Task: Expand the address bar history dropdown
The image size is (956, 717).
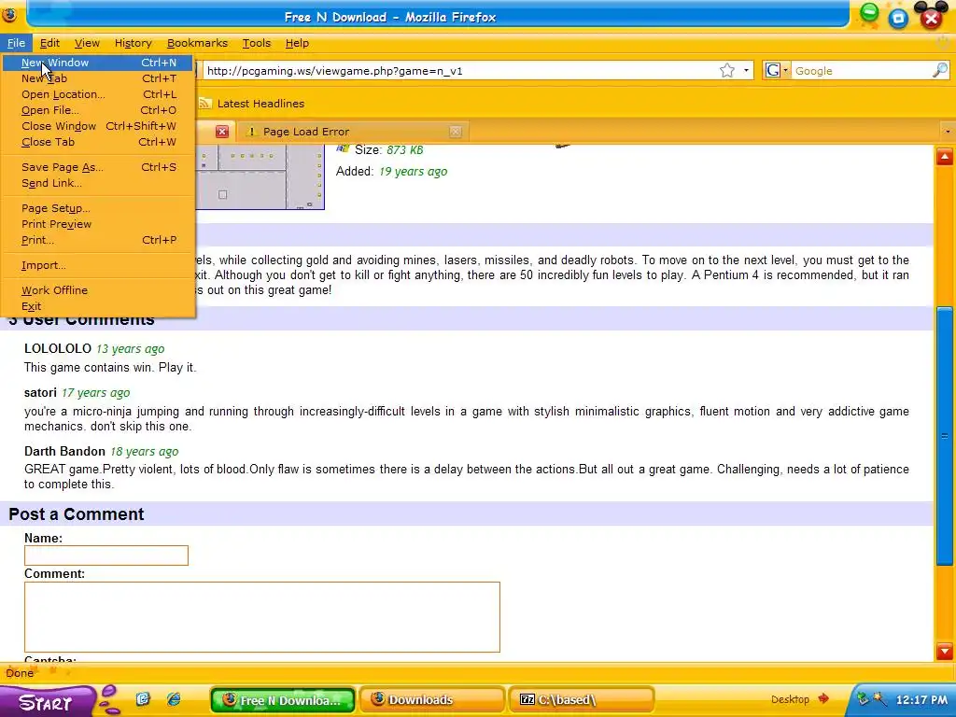Action: click(746, 71)
